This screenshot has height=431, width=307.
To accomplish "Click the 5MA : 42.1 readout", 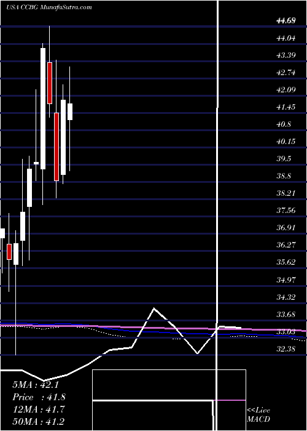I will [x=36, y=385].
